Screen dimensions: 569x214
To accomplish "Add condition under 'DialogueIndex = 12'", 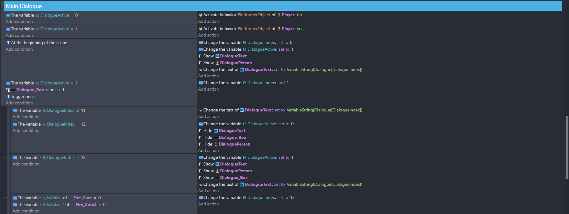I will (x=26, y=131).
